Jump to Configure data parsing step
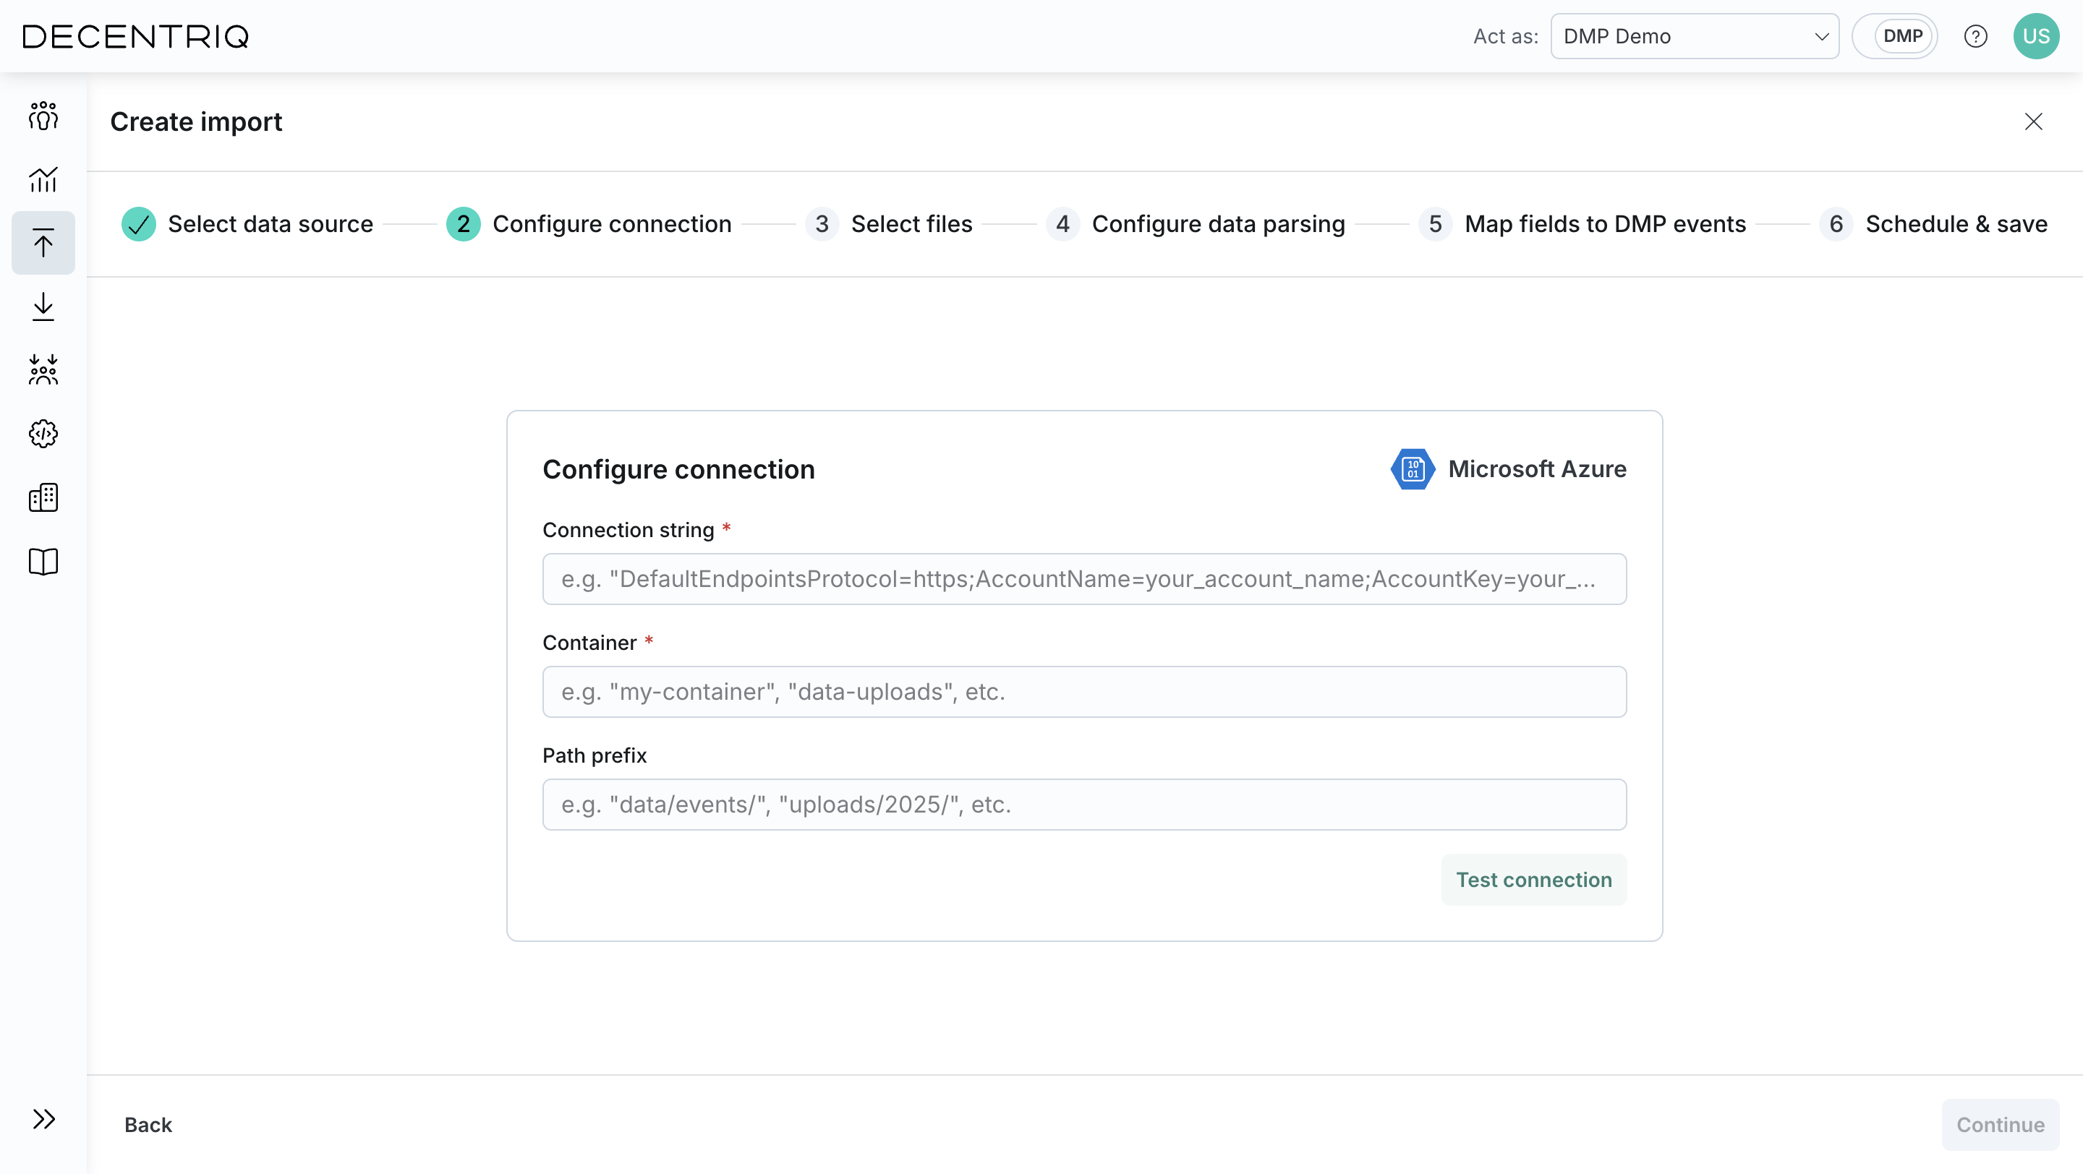Image resolution: width=2083 pixels, height=1174 pixels. click(1196, 224)
